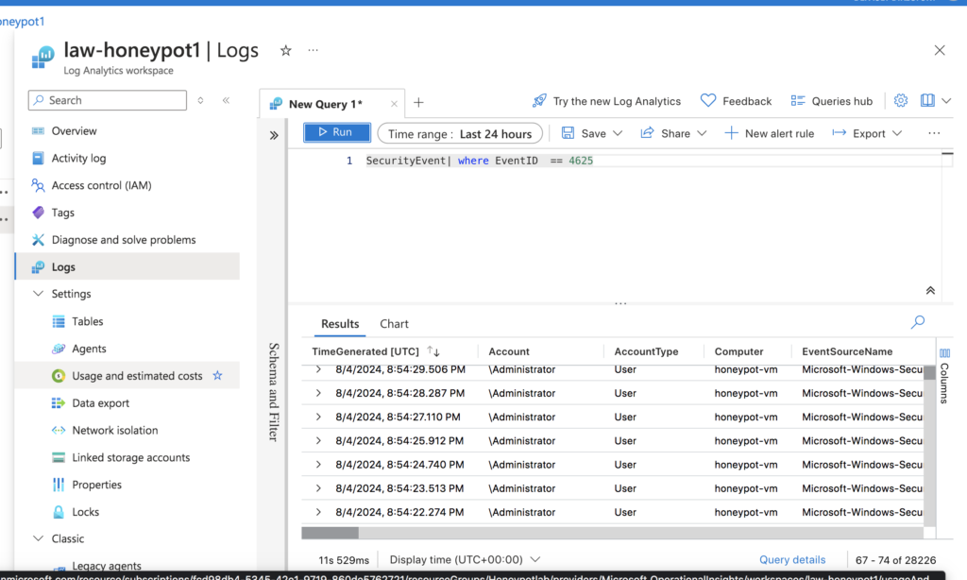Open Tables under Settings
This screenshot has width=967, height=580.
pyautogui.click(x=87, y=321)
